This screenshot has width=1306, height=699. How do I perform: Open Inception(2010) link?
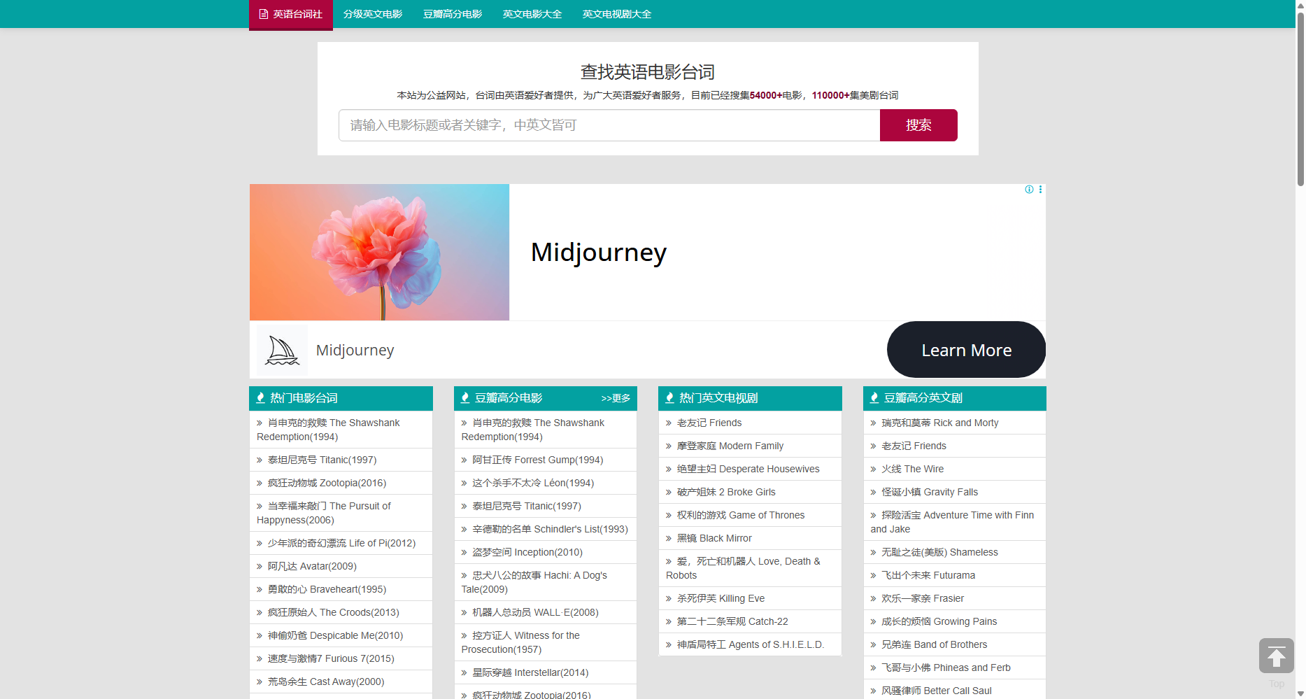(527, 552)
